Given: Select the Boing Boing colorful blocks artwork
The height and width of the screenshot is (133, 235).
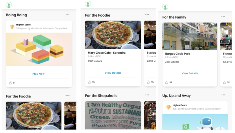Looking at the screenshot, I should pos(39,49).
